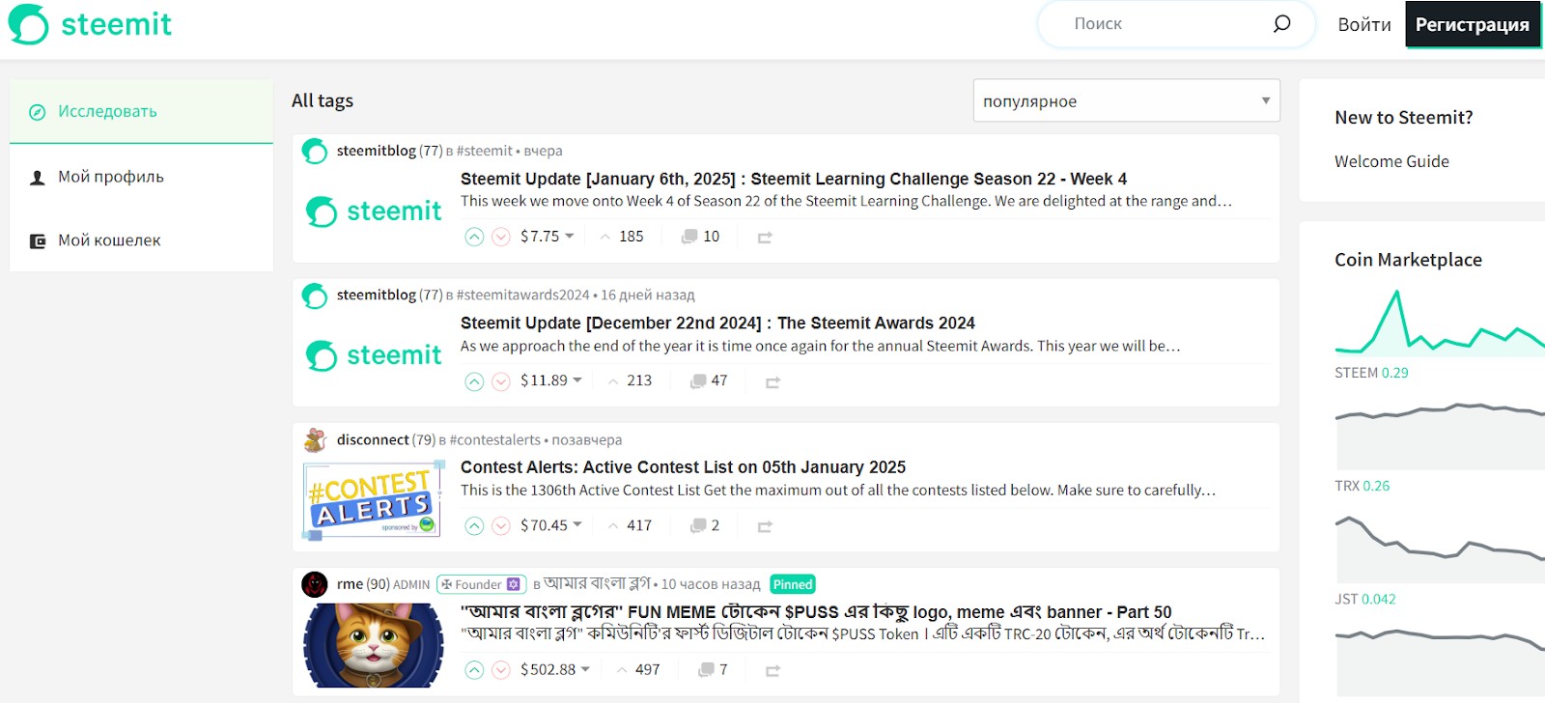Upvote The Steemit Awards 2024 post
This screenshot has width=1545, height=703.
pos(474,381)
